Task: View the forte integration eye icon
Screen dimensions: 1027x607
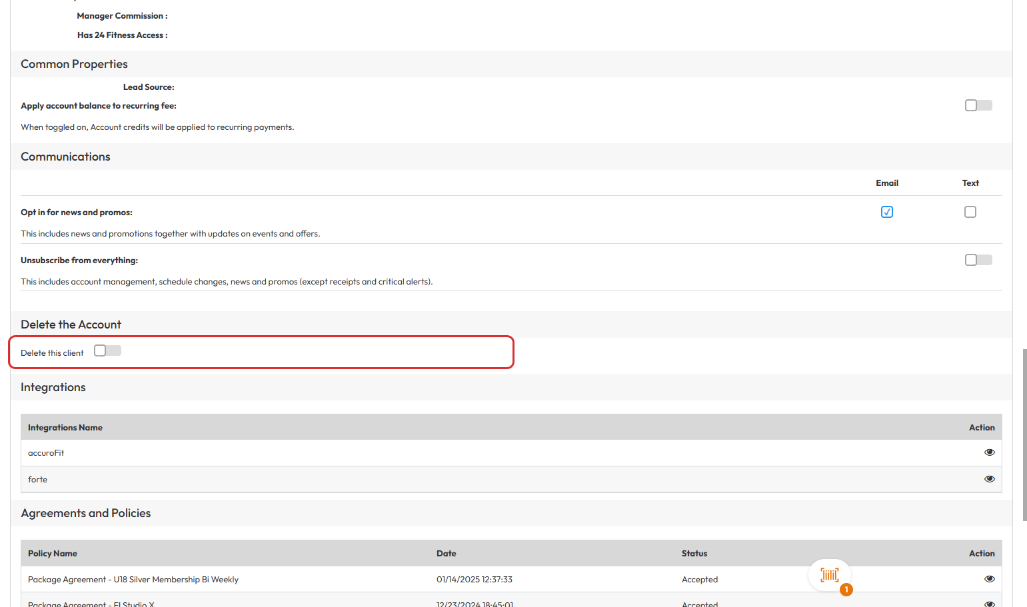Action: click(x=989, y=479)
